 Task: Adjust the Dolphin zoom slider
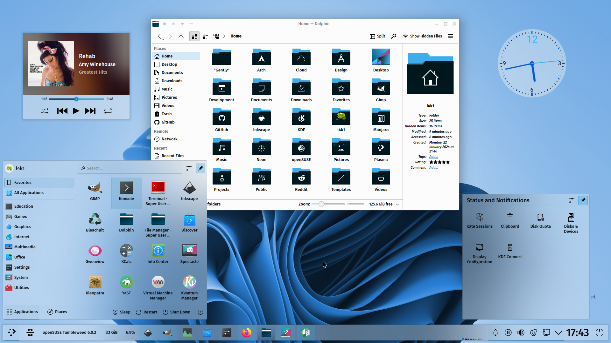coord(328,204)
